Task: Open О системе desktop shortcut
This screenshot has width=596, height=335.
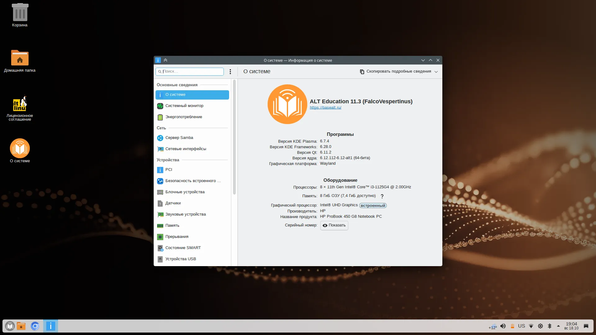Action: coord(20,151)
